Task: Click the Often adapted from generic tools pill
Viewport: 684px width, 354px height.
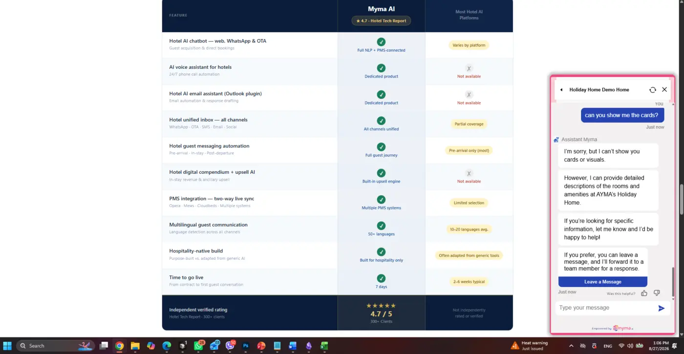Action: coord(469,255)
